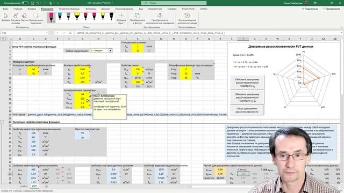The height and width of the screenshot is (193, 344).
Task: Open the Comments pane button
Action: (x=331, y=9)
